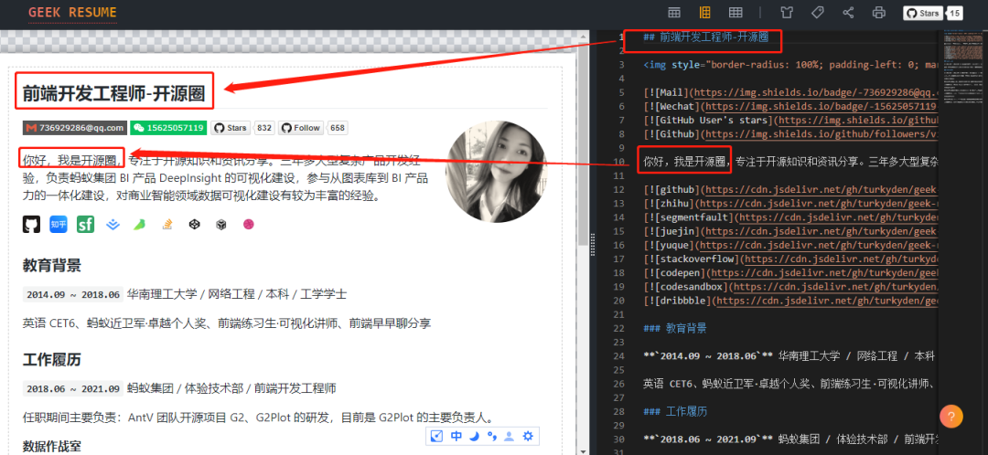Click the ### 工作履历 line in the editor
This screenshot has width=988, height=455.
675,411
